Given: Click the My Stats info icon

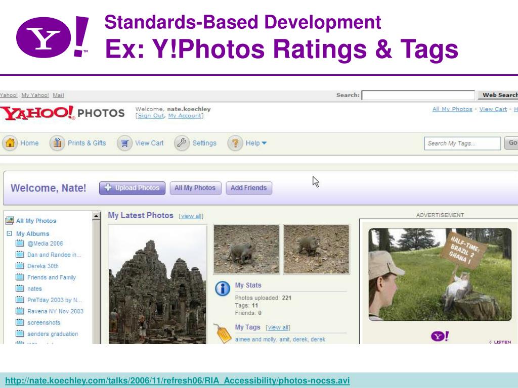Looking at the screenshot, I should (x=223, y=288).
